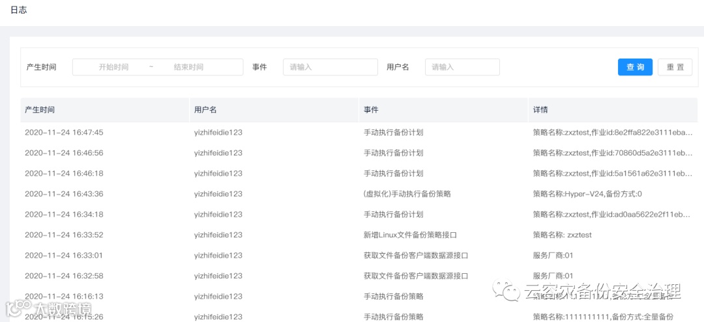Click the detail with 作业id:ad0aa5622e2f11eb
This screenshot has height=322, width=704.
click(x=612, y=215)
